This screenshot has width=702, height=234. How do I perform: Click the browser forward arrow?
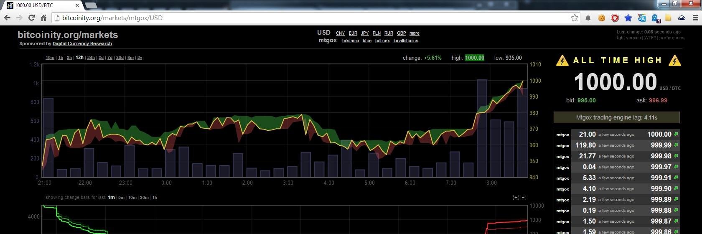pyautogui.click(x=19, y=18)
